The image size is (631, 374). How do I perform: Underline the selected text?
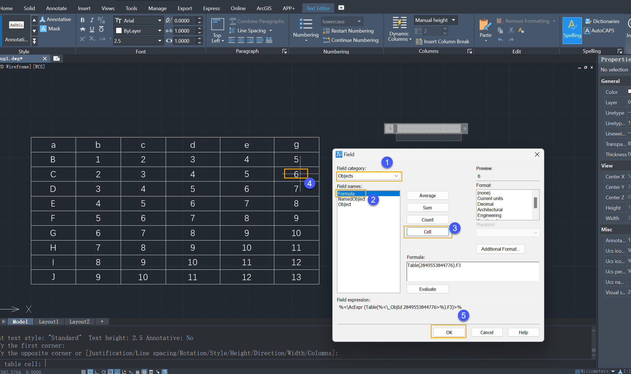pyautogui.click(x=92, y=29)
